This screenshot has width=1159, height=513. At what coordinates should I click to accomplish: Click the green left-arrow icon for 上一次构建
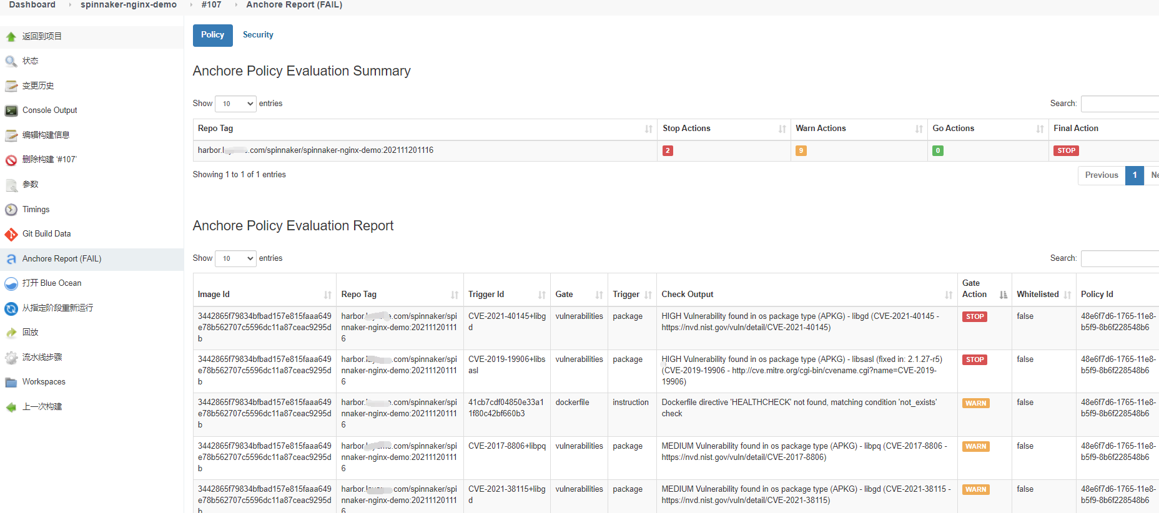click(x=11, y=407)
